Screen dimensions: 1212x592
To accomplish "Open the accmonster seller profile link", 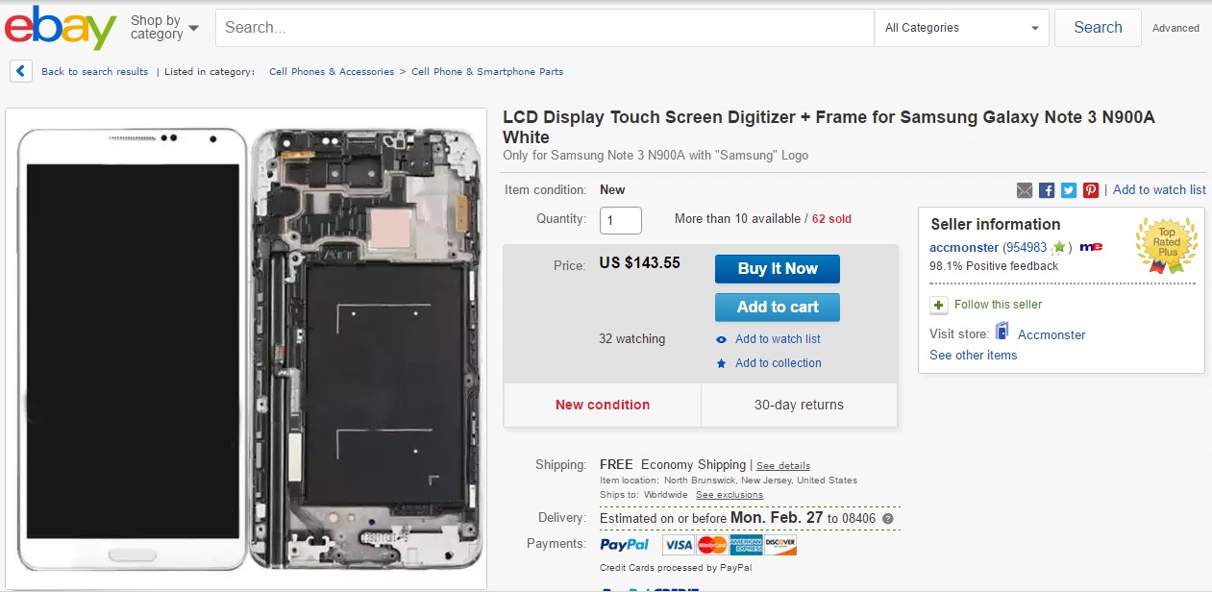I will click(962, 247).
